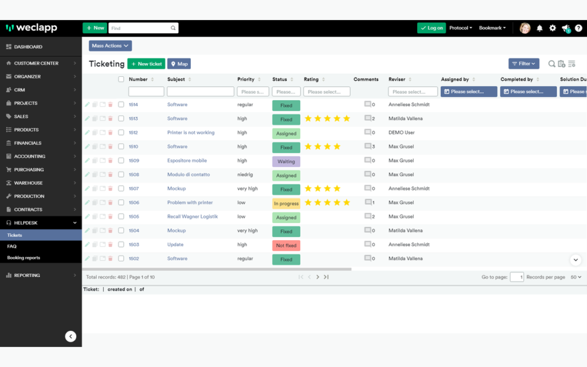Screen dimensions: 587x367
Task: Check the box for ticket 1506
Action: [121, 202]
